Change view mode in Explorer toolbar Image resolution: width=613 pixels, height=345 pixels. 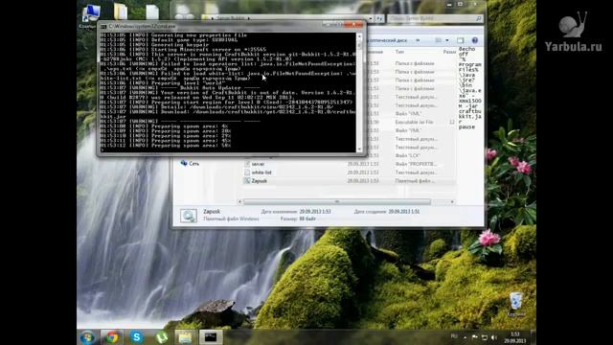439,40
